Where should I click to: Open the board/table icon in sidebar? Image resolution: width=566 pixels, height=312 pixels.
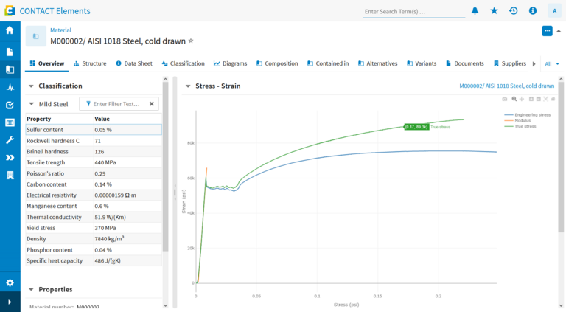10,122
